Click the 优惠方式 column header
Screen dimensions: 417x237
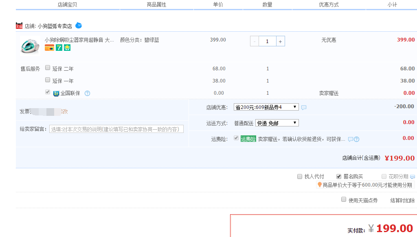pos(329,4)
